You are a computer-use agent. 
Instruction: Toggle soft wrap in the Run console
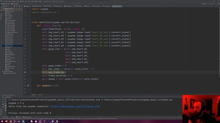tap(5, 104)
